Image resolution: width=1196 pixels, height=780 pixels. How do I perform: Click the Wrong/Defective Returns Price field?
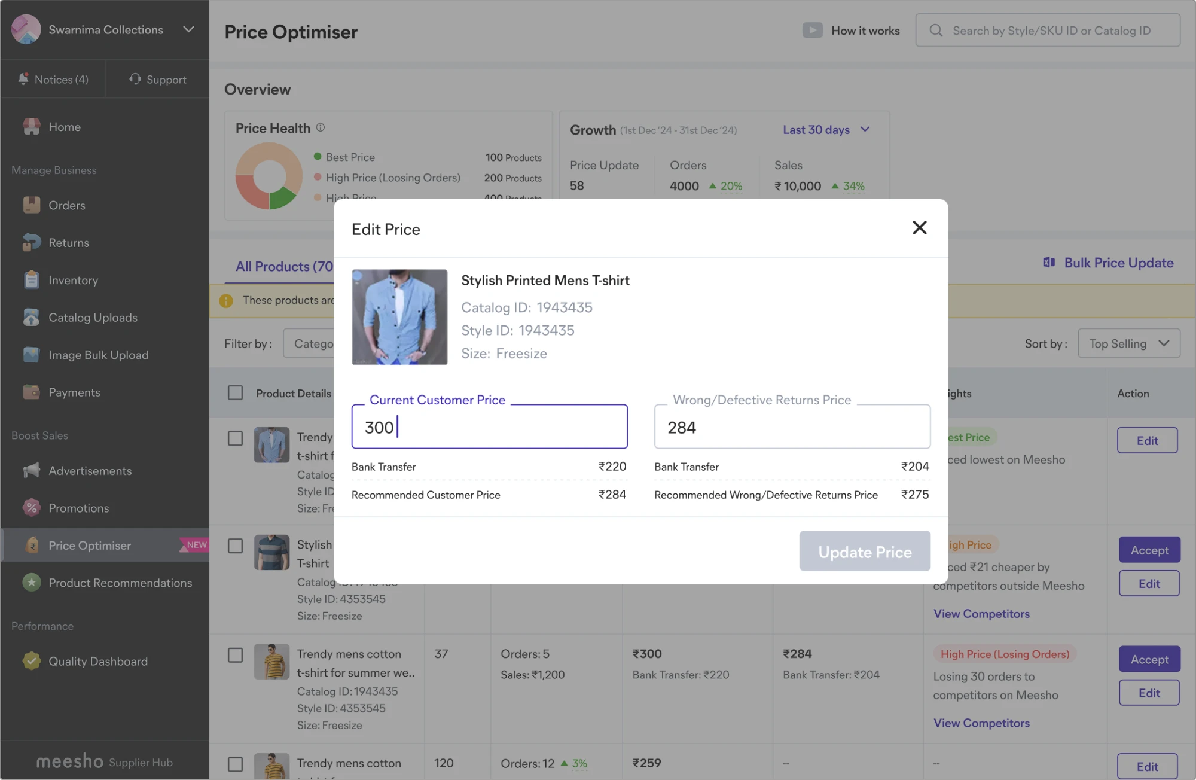point(792,427)
